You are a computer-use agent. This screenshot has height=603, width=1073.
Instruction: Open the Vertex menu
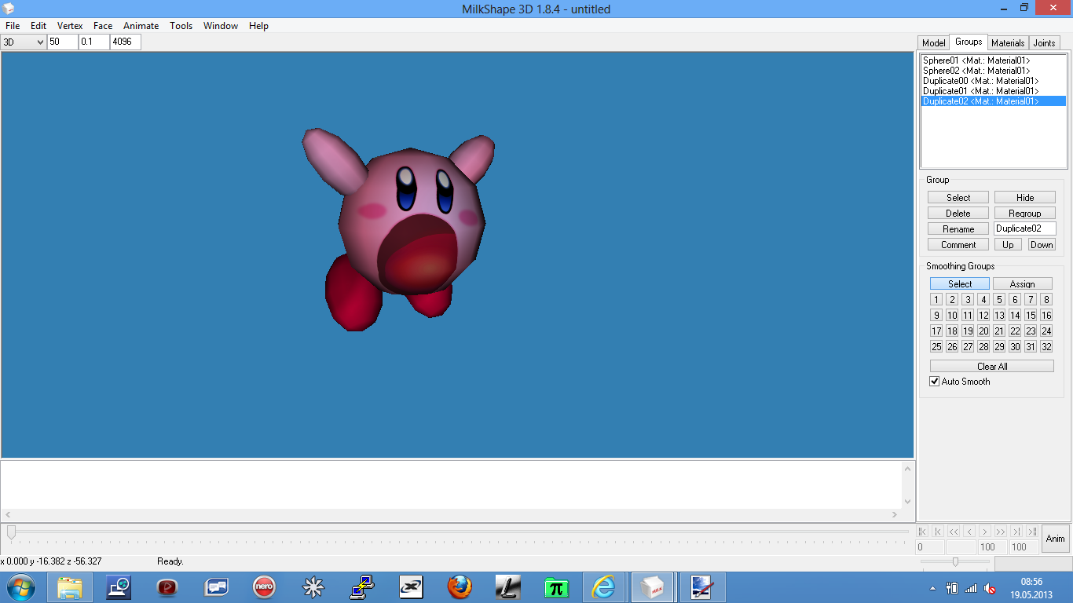pyautogui.click(x=70, y=26)
